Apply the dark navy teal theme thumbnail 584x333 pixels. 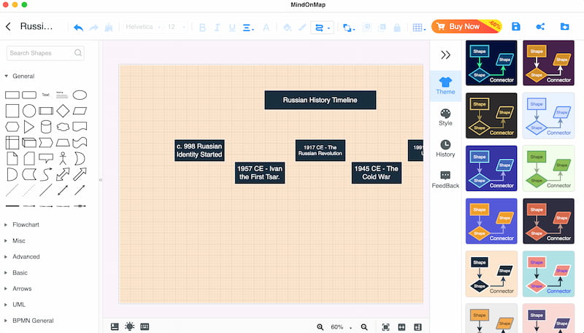click(x=491, y=63)
